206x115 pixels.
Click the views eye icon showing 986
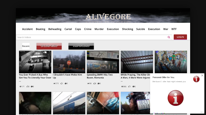click(x=122, y=86)
